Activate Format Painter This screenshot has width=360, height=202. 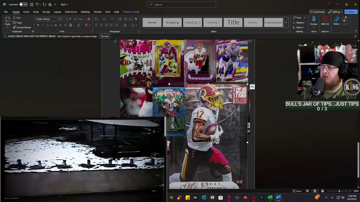[22, 27]
